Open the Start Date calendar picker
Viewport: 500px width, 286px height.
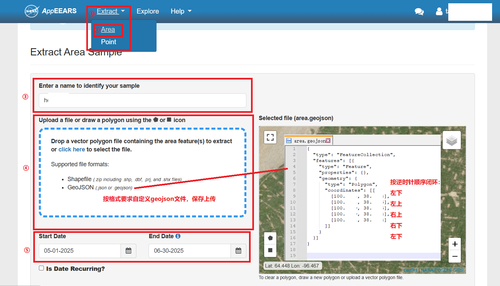click(128, 251)
